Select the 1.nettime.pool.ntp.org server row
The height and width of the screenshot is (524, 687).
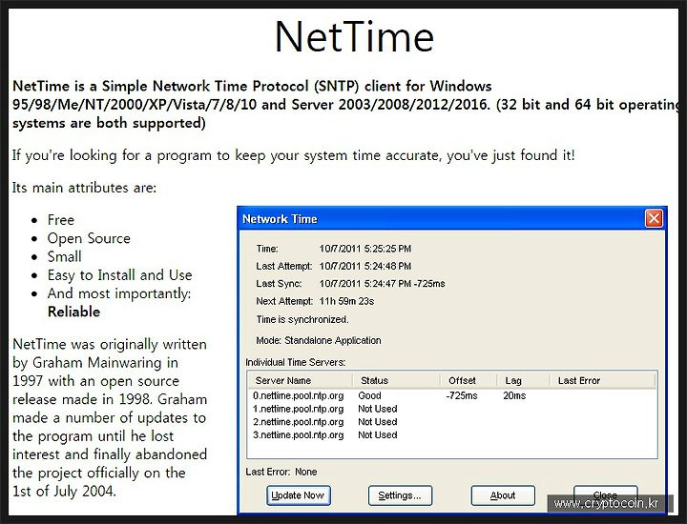[x=451, y=409]
